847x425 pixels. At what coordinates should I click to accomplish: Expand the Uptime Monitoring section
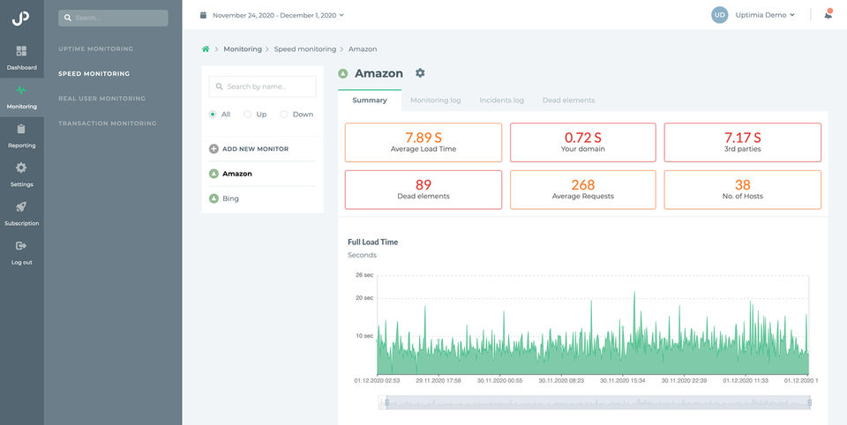[x=95, y=48]
